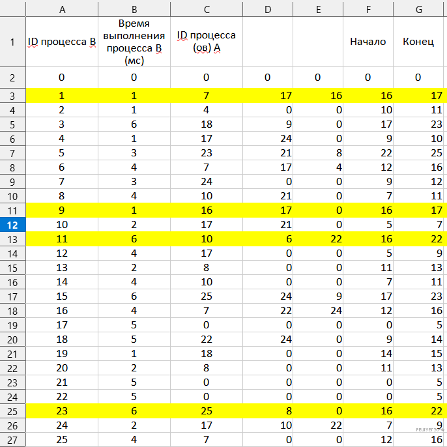Select column D header
The image size is (447, 447).
click(x=268, y=10)
